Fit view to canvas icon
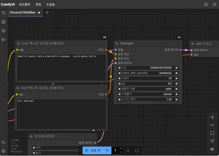 click(x=212, y=133)
